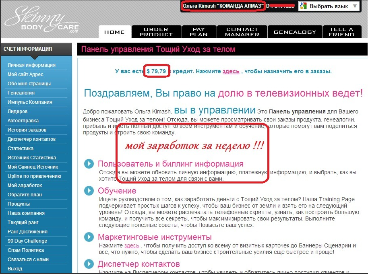
Task: Click the Ольга Kimash account name
Action: tap(199, 6)
